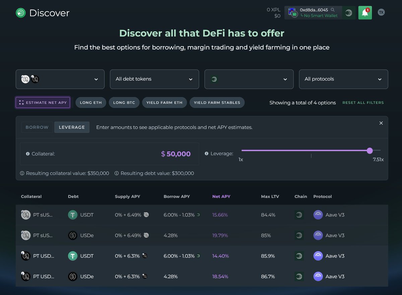The height and width of the screenshot is (295, 402).
Task: Click info icon next to Collateral label
Action: tap(28, 154)
